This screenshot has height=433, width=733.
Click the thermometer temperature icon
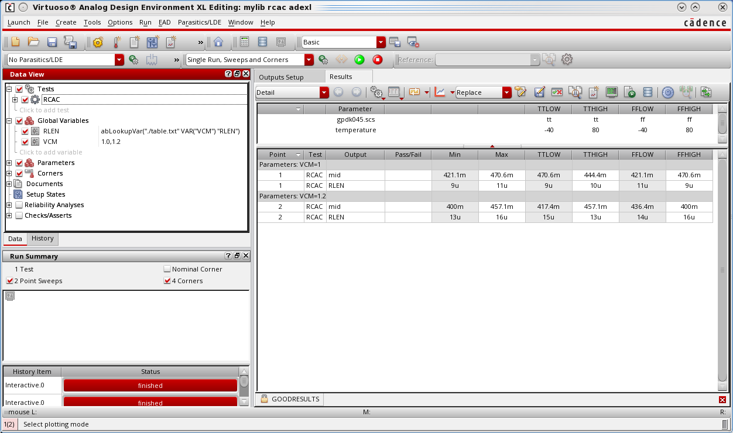coord(117,42)
